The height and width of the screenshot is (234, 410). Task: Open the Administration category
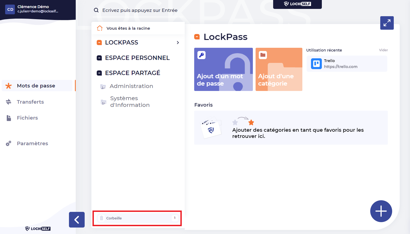[131, 86]
